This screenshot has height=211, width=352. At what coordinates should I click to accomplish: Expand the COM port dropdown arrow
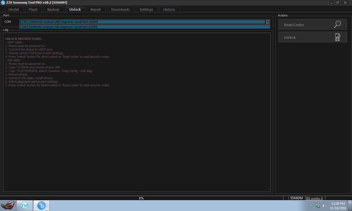pyautogui.click(x=267, y=22)
